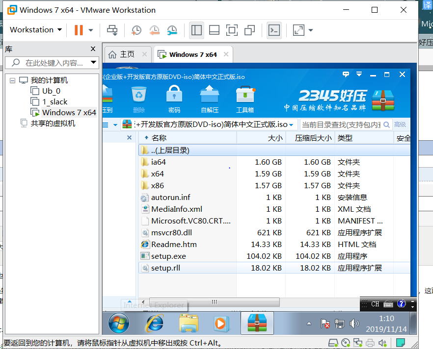Select 共享的虚拟机 in the library tree
The width and height of the screenshot is (433, 349).
(x=53, y=123)
